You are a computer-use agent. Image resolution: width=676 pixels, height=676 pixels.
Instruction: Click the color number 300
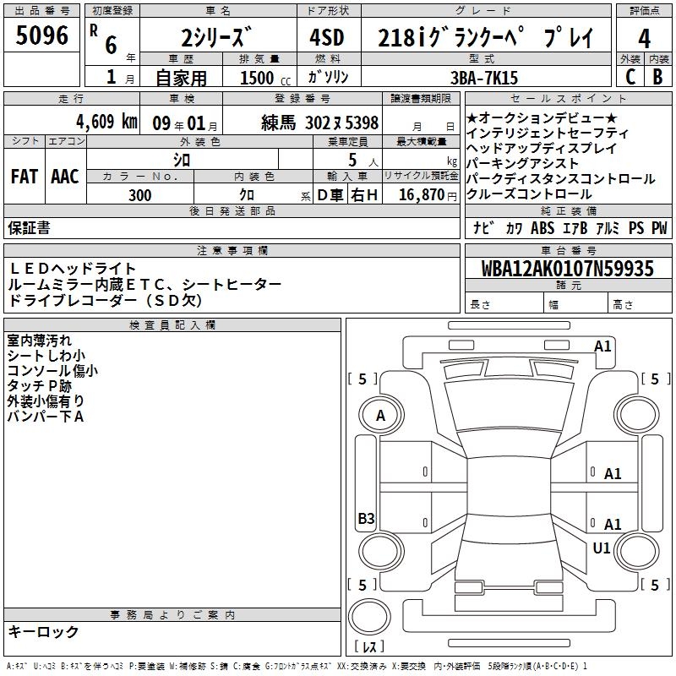pos(140,195)
